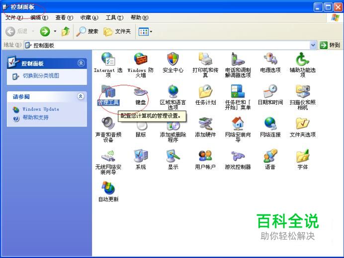Click the green Forward arrow button
Viewport: 344px width, 258px height.
[x=45, y=32]
